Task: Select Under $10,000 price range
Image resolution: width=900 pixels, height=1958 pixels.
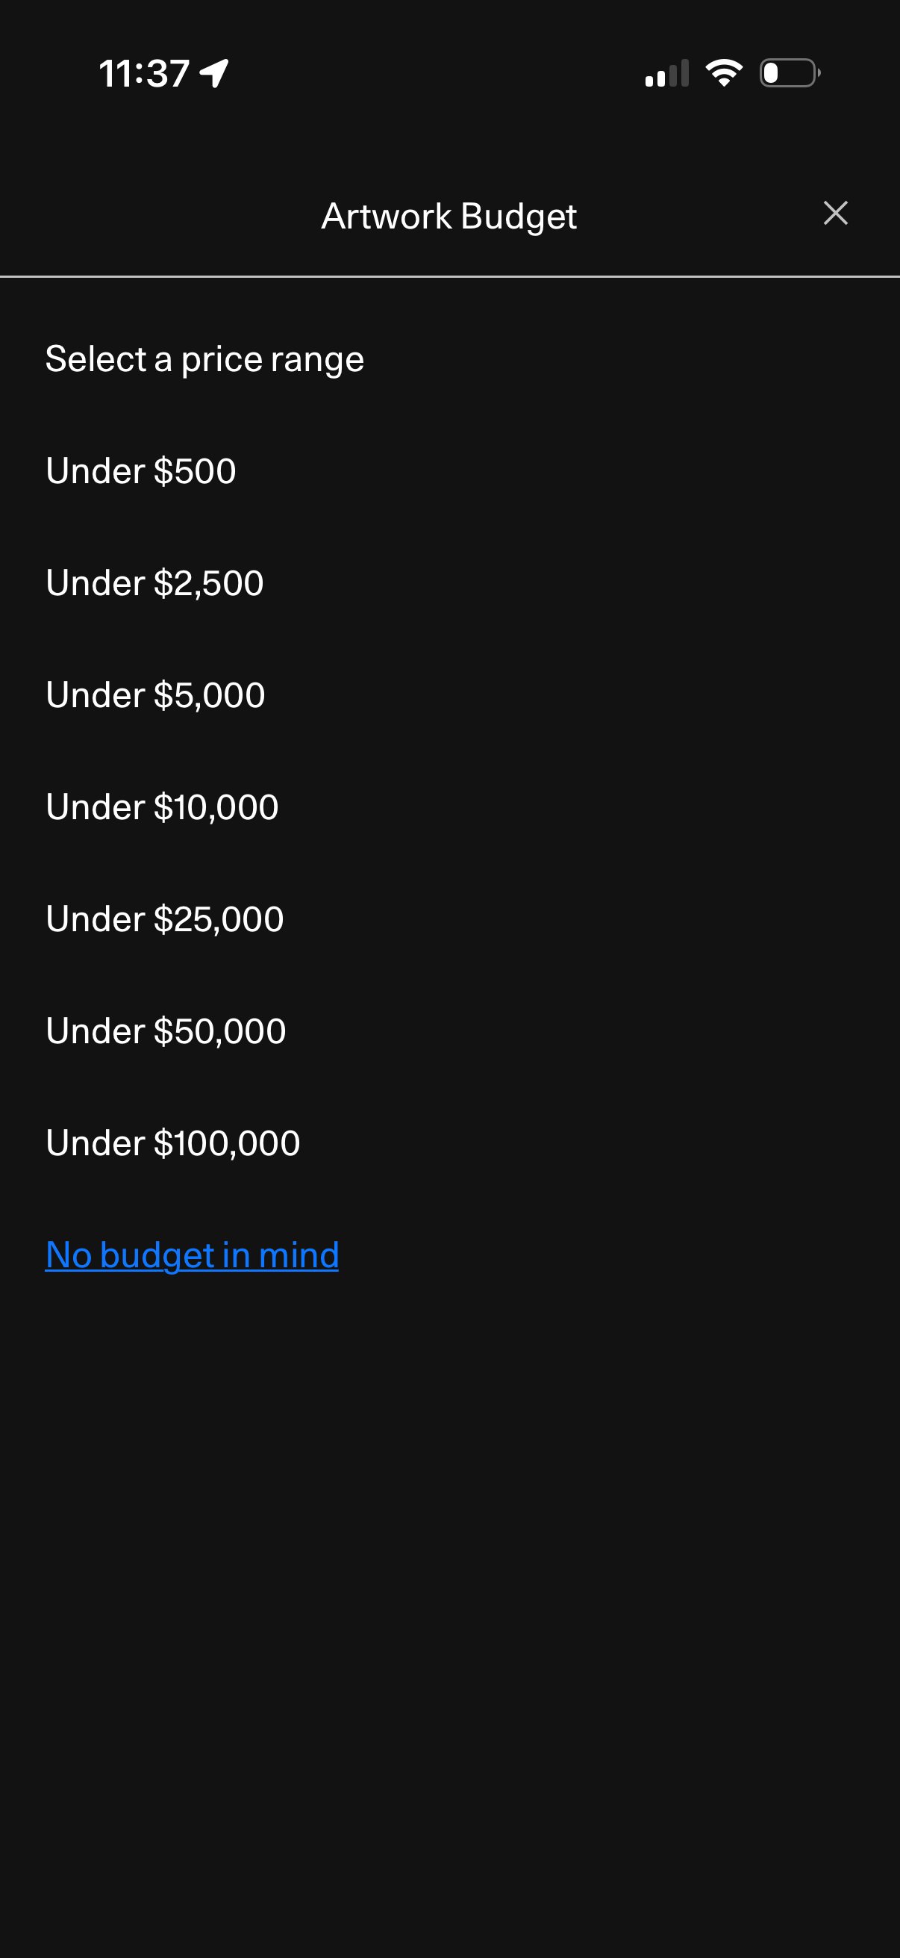Action: coord(163,807)
